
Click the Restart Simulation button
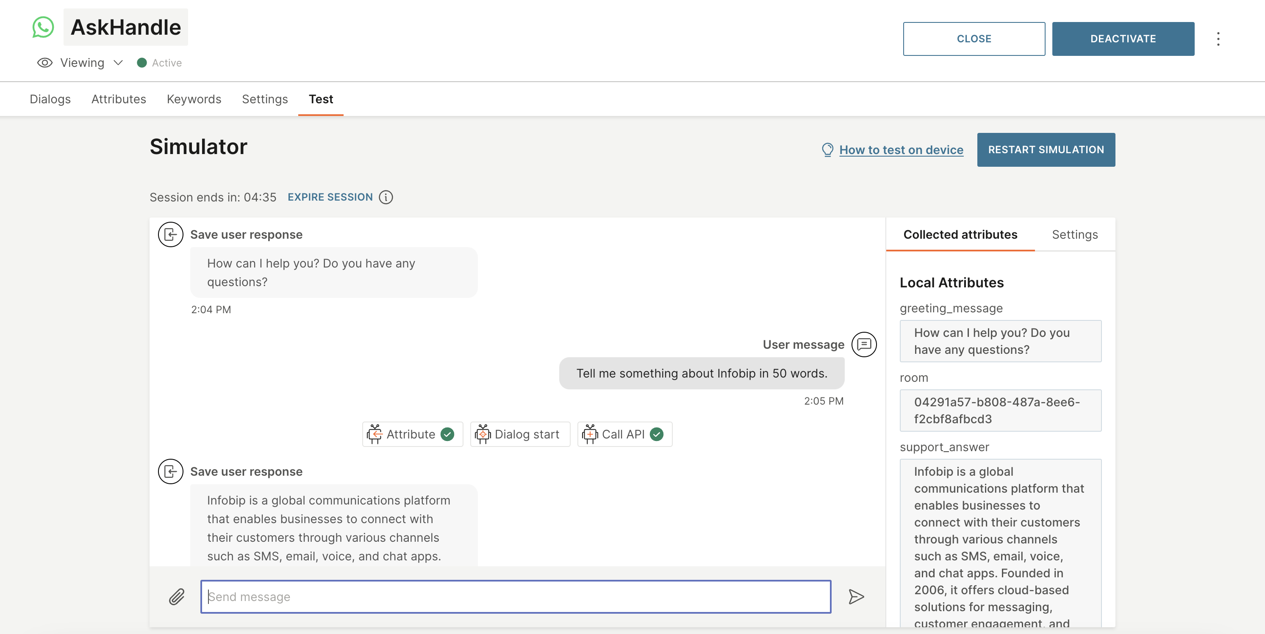coord(1046,149)
